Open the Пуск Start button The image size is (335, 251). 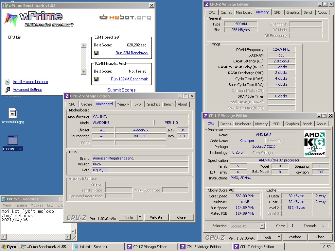9,247
